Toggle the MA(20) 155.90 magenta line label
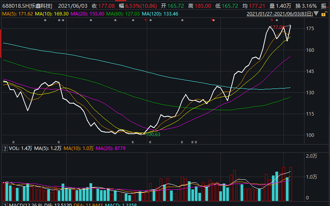The height and width of the screenshot is (206, 330). [87, 14]
